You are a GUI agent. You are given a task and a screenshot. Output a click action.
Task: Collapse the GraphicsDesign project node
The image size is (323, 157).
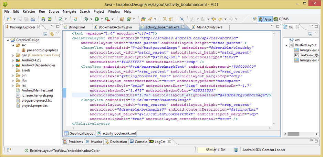click(8, 40)
